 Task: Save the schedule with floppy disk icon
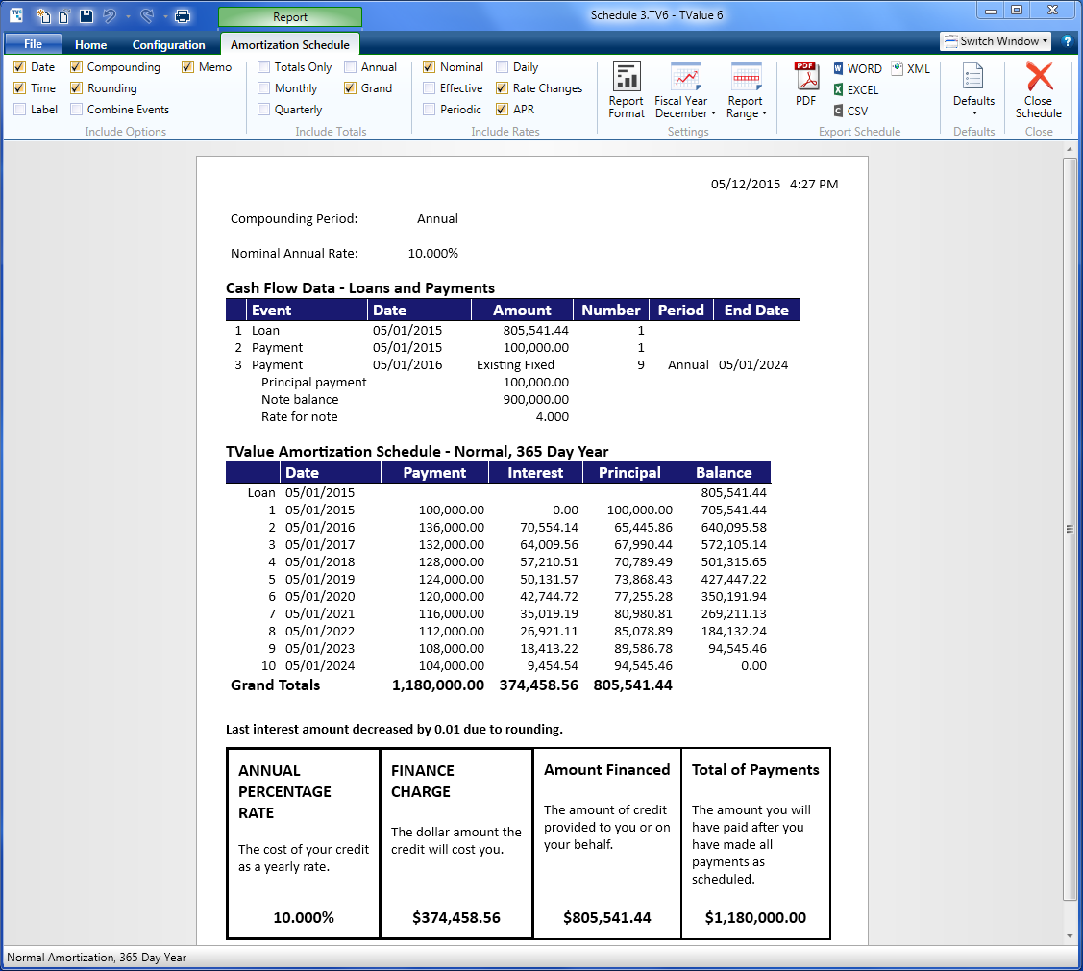click(x=86, y=16)
